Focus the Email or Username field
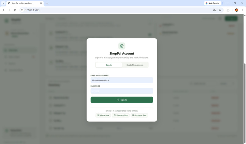 click(x=122, y=80)
